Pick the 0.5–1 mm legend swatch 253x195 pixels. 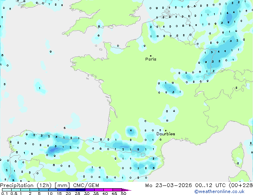[16, 190]
